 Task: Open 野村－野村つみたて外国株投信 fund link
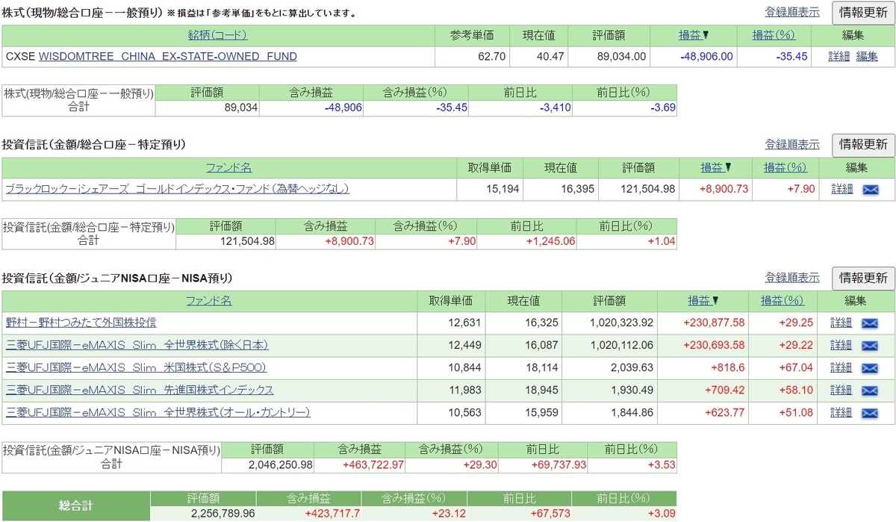pyautogui.click(x=81, y=323)
